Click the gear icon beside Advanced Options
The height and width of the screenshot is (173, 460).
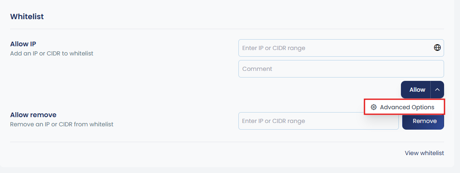pyautogui.click(x=374, y=107)
